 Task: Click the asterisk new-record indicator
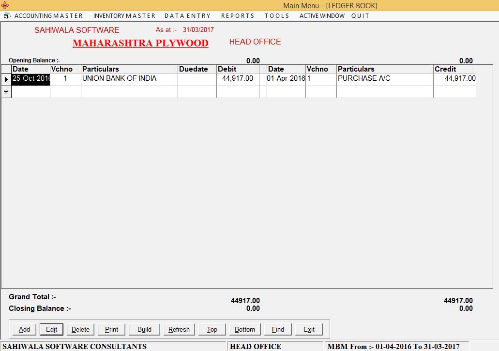point(6,91)
